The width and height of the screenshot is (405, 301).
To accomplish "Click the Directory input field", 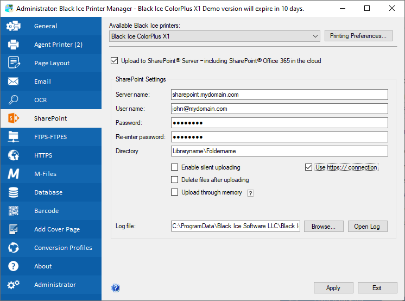I will click(279, 151).
